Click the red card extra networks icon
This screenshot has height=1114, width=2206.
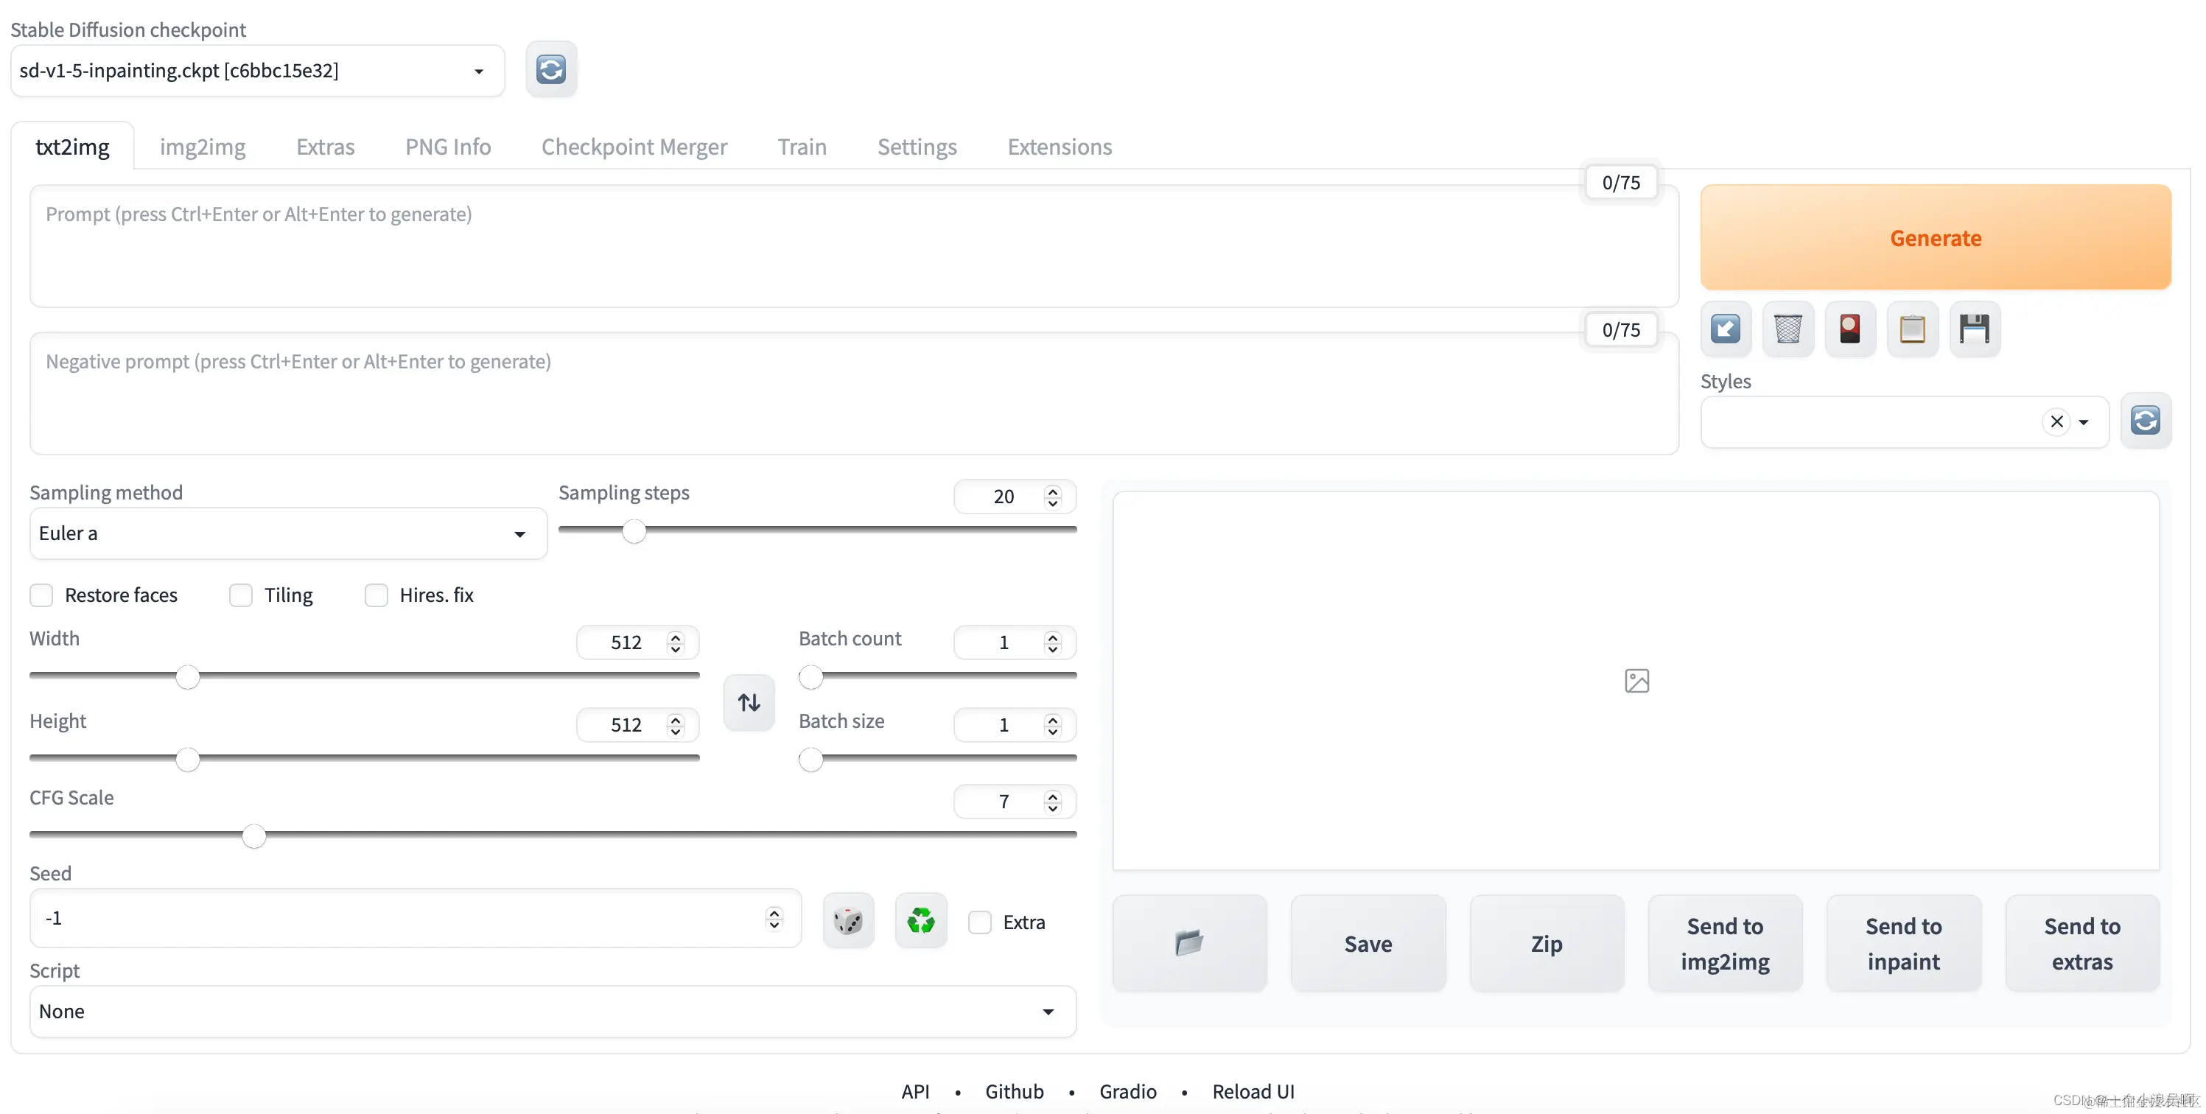[1849, 329]
